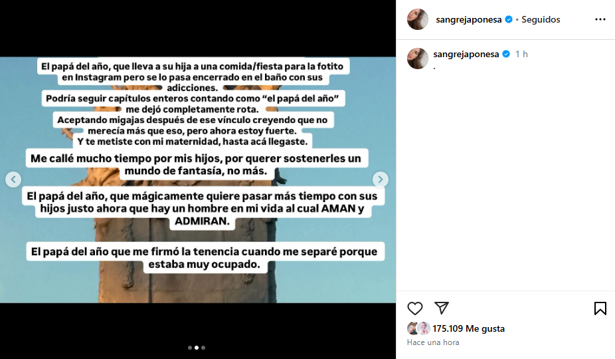Viewport: 615px width, 359px height.
Task: Open the three-dot more options menu
Action: point(600,19)
